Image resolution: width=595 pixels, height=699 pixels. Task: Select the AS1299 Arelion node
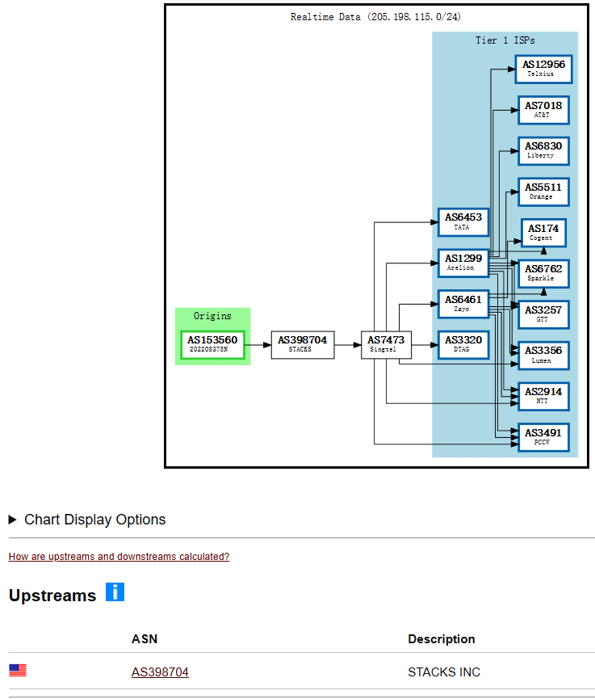(x=463, y=263)
